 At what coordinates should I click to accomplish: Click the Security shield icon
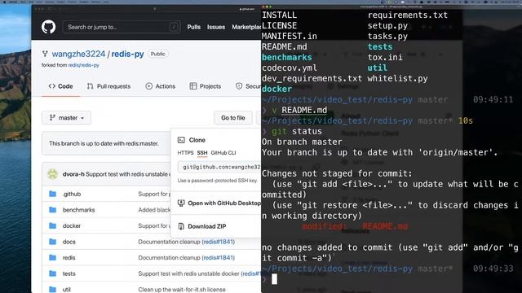(x=239, y=86)
